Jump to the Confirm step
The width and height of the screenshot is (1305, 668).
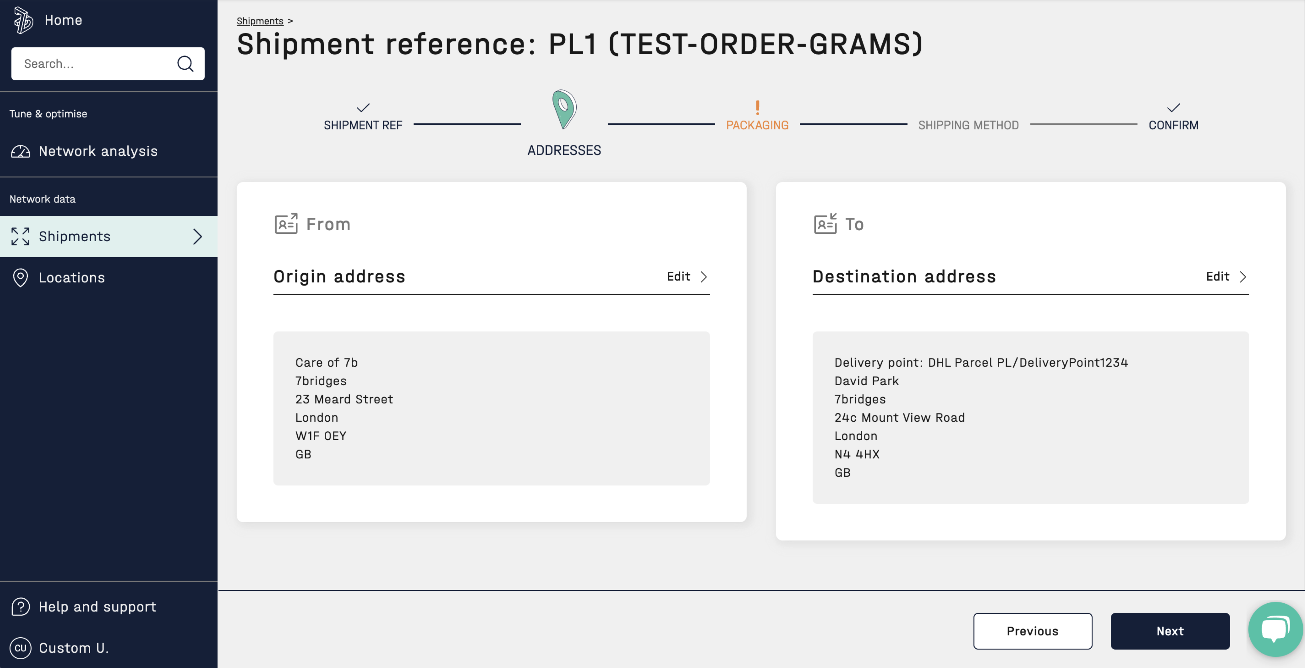[x=1173, y=125]
